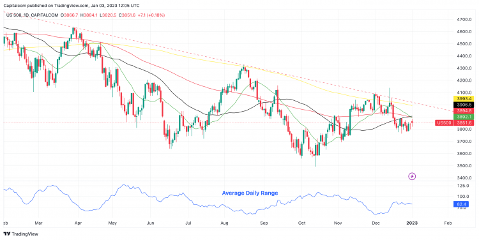The image size is (479, 240).
Task: Click the Average Daily Range title
Action: pos(250,193)
